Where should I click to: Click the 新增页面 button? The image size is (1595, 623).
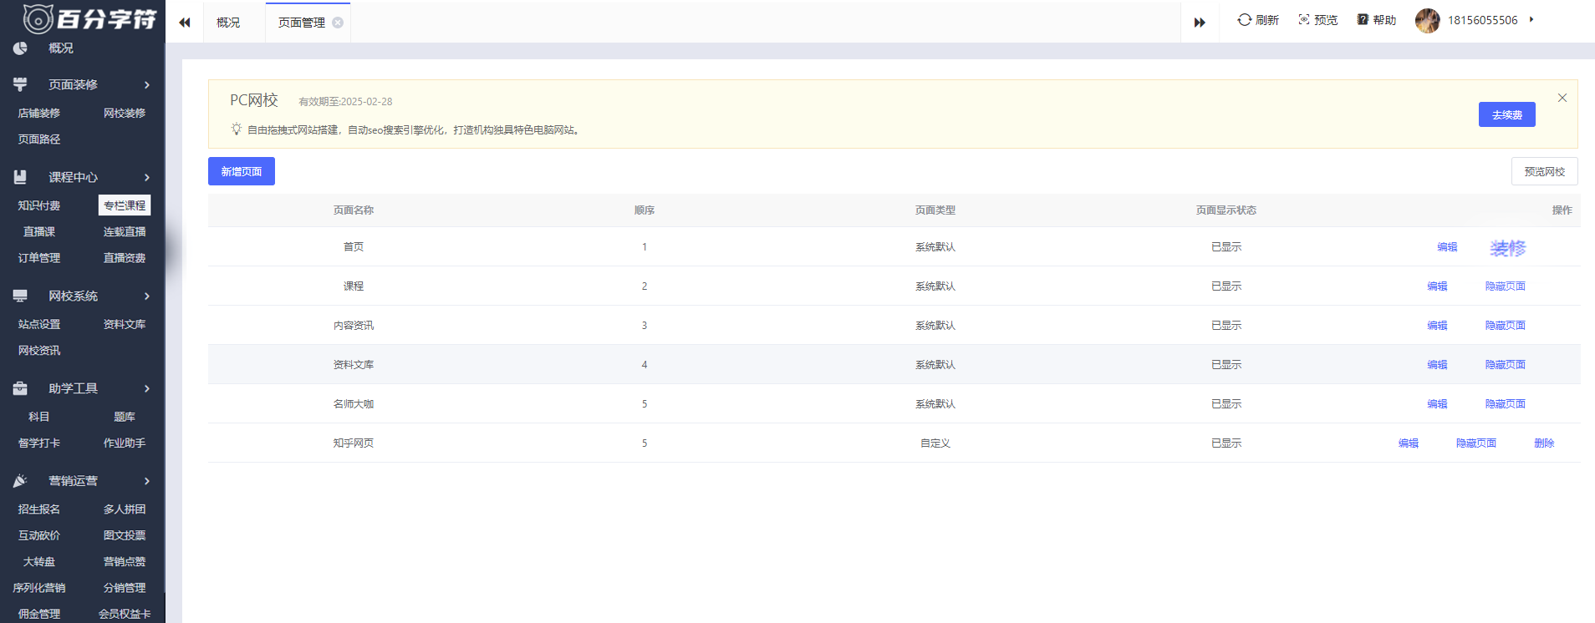(x=242, y=171)
